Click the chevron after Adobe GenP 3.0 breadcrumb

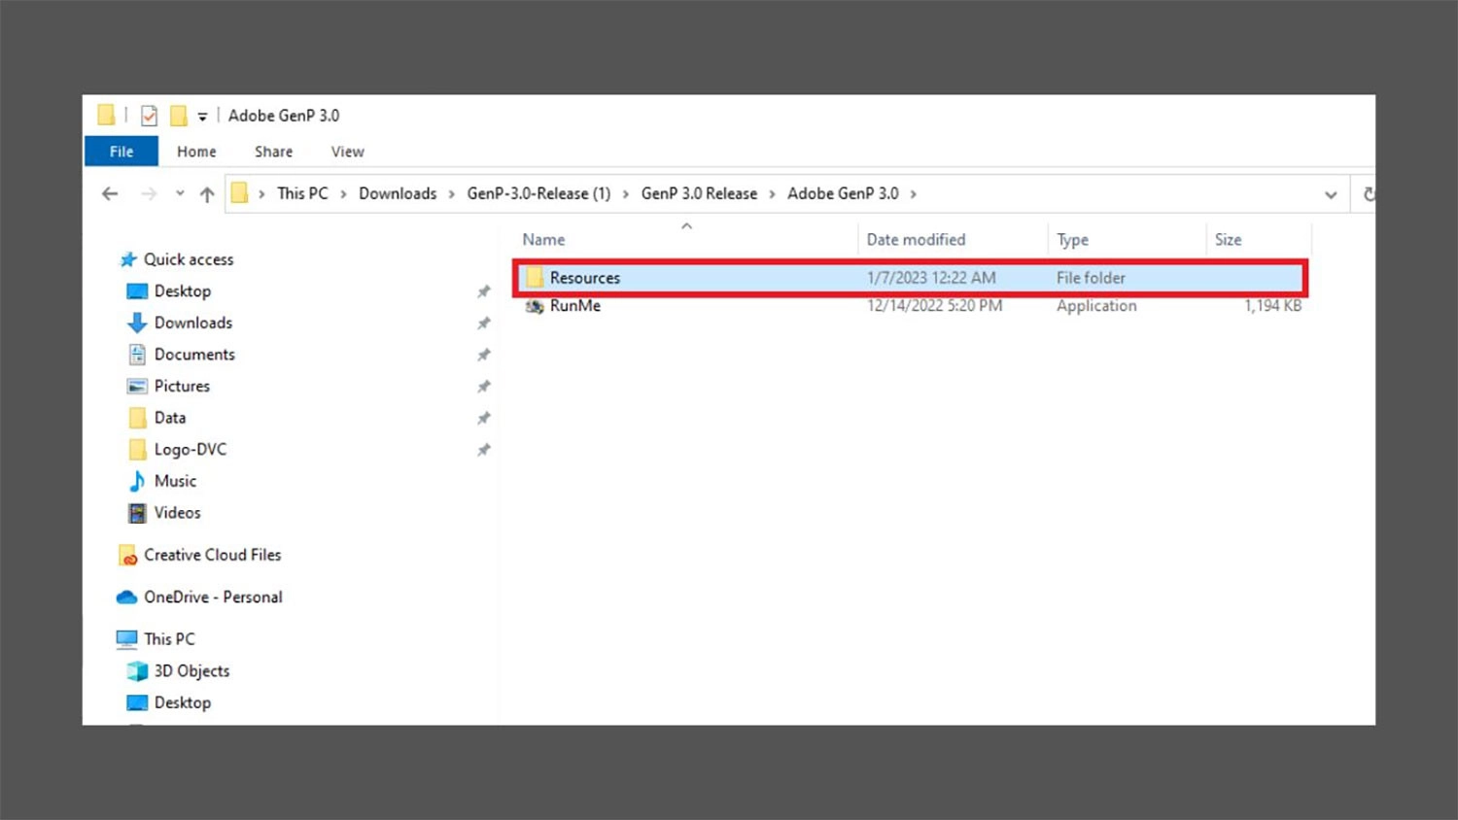914,194
